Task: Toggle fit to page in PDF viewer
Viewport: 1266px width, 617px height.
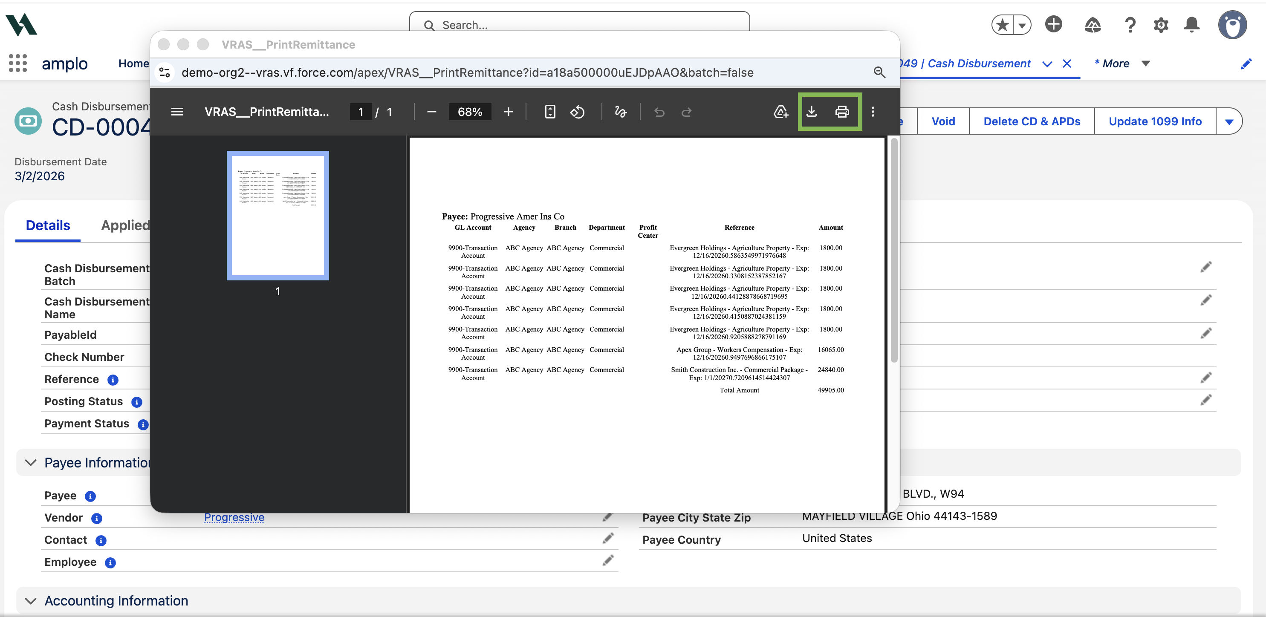Action: pyautogui.click(x=550, y=112)
